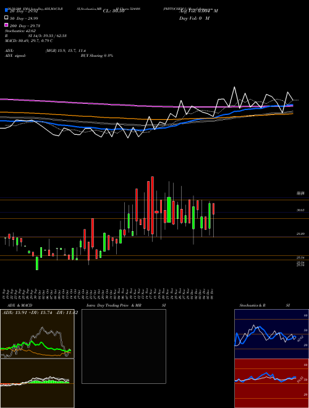Click the 'Stochastics & RSI' panel title
The width and height of the screenshot is (309, 408).
click(x=265, y=305)
